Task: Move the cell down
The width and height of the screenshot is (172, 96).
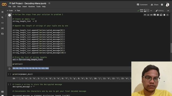Action: click(x=148, y=15)
